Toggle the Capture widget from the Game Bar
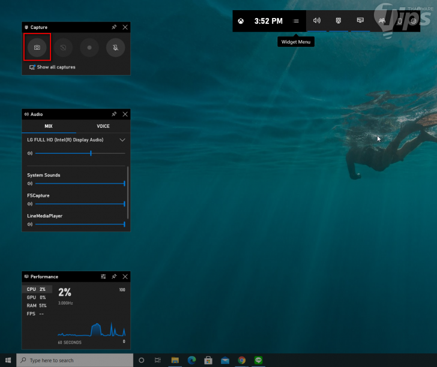The image size is (437, 367). pos(339,20)
